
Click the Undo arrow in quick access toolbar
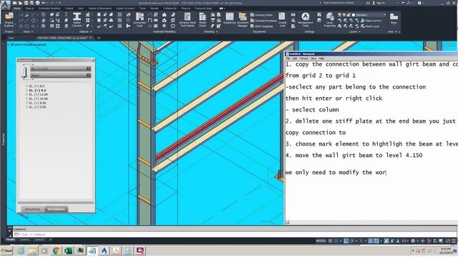[x=44, y=3]
